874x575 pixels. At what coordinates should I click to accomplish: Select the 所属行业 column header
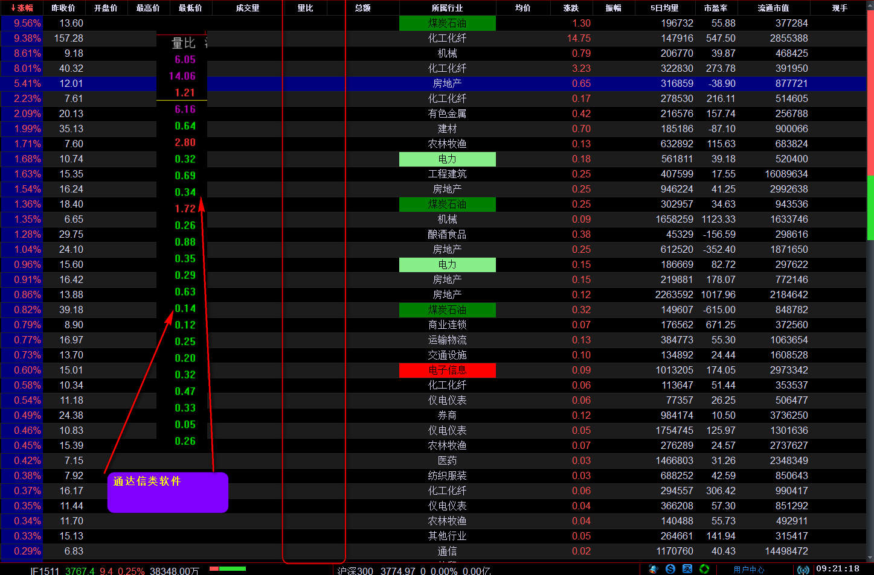(447, 8)
